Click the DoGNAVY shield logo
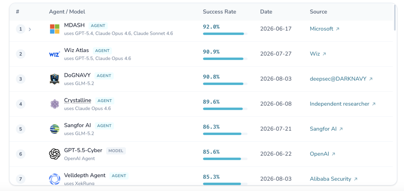This screenshot has width=404, height=191. 54,79
